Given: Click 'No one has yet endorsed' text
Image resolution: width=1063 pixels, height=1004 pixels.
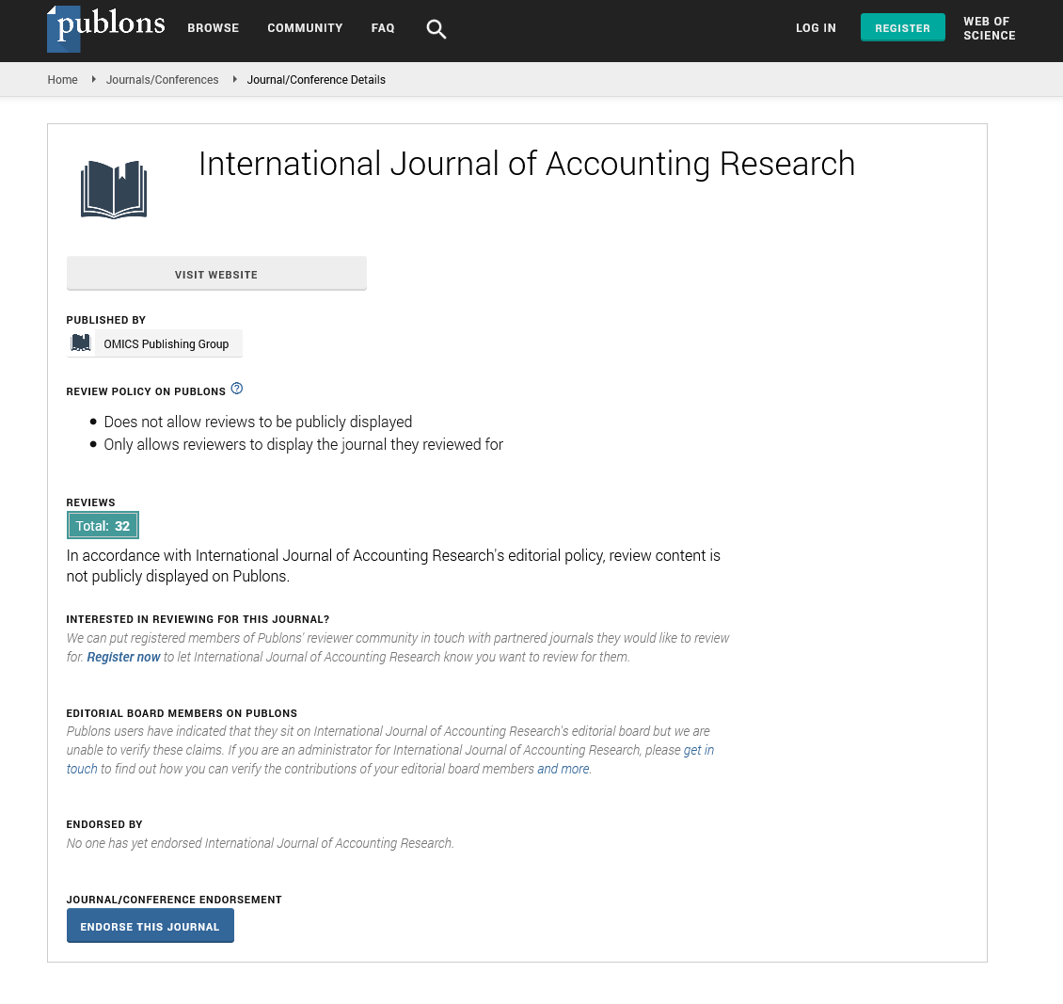Looking at the screenshot, I should coord(261,843).
